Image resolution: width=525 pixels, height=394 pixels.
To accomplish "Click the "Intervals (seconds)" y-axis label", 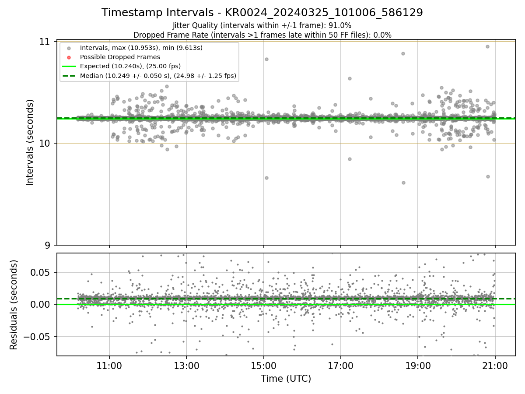I will coord(30,142).
